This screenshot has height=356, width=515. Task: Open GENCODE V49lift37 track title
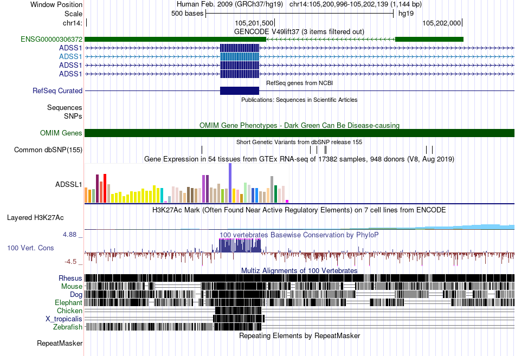click(299, 32)
